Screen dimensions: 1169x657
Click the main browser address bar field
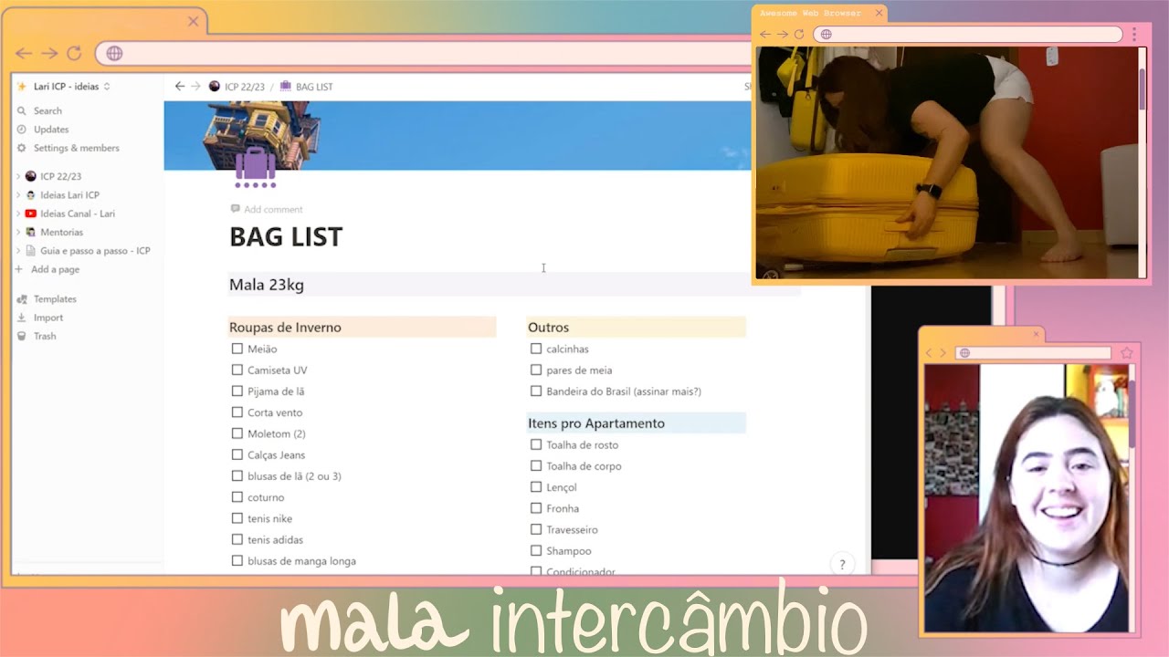tap(424, 54)
